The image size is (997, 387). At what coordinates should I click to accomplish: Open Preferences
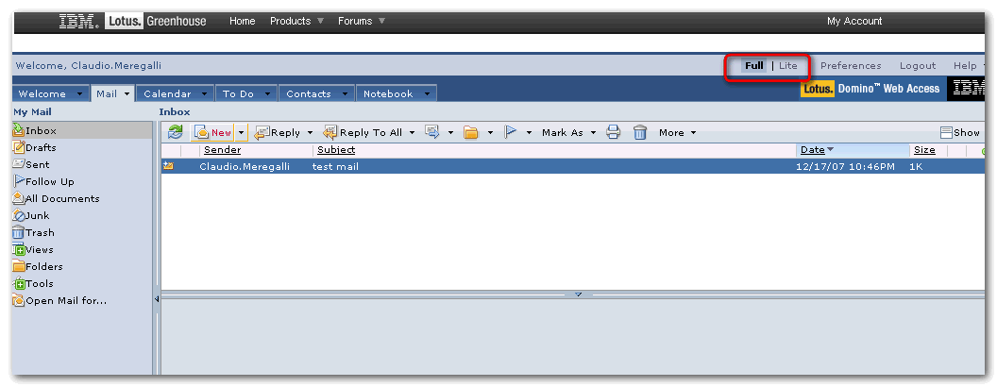coord(851,65)
